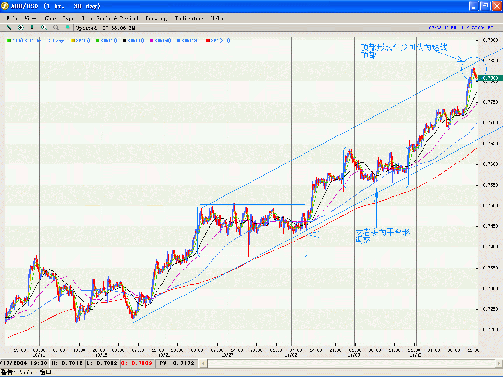Open the View menu
503x377 pixels.
[30, 18]
